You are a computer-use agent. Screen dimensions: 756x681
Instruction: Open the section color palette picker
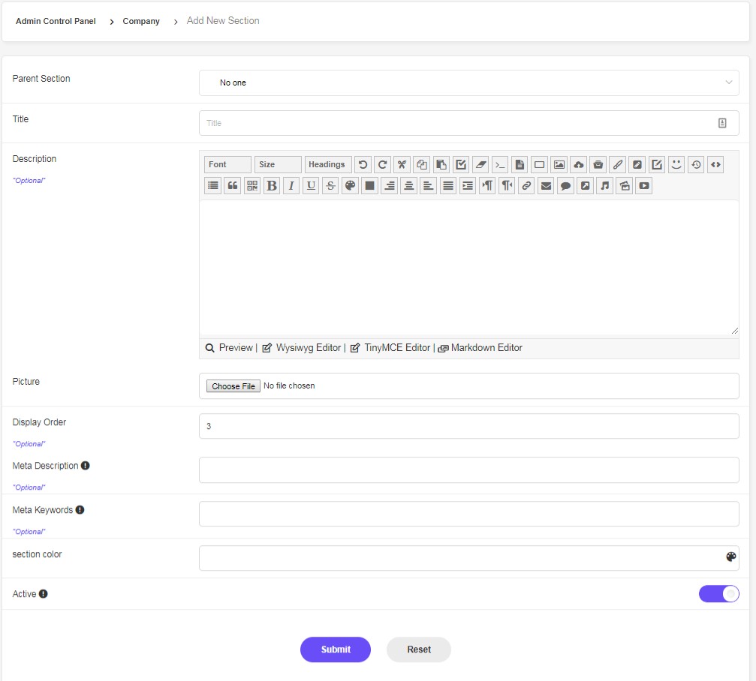point(731,556)
